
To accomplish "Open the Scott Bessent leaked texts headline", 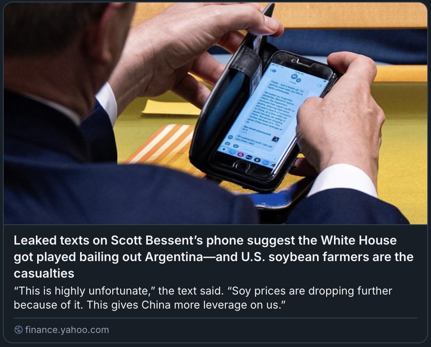I will 213,257.
